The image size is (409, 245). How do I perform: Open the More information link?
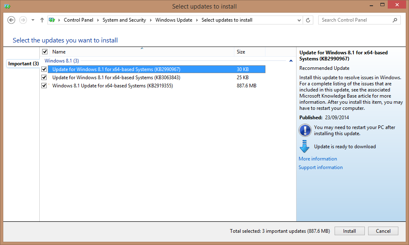coord(318,159)
